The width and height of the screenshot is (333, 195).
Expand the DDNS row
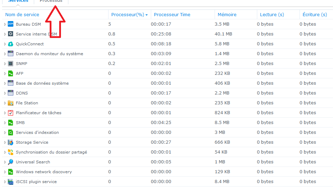tap(5, 93)
